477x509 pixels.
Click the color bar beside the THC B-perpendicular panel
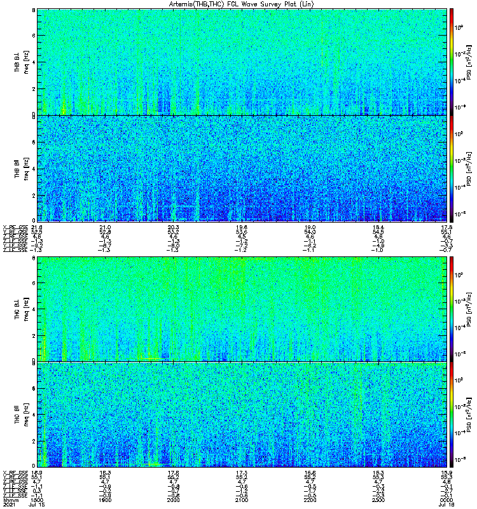452,309
